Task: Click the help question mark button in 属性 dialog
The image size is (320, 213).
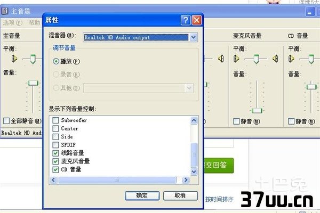Action: 186,20
